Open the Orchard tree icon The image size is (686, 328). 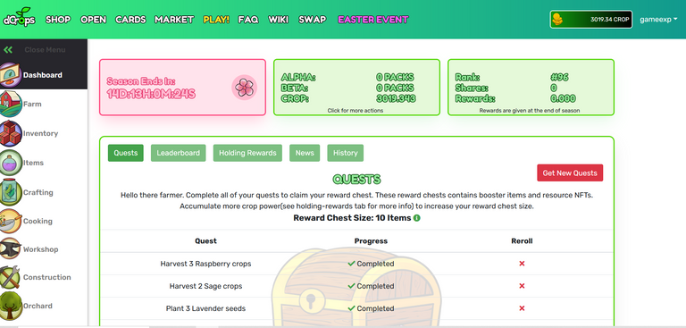[11, 306]
